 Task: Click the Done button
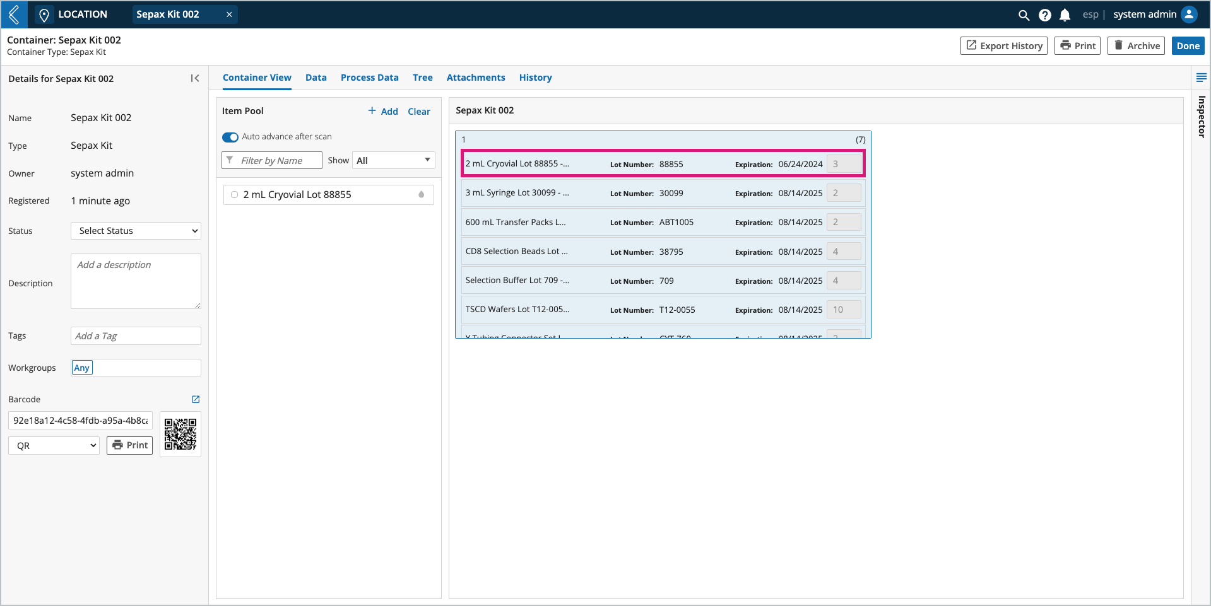1188,45
